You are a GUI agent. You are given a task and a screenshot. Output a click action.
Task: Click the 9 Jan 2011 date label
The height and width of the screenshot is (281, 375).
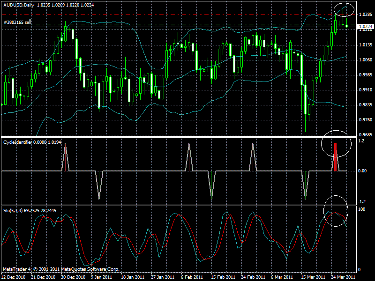[101, 277]
